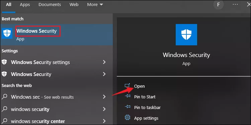This screenshot has width=251, height=125.
Task: Expand arrow for 'windows security' suggestion
Action: click(104, 109)
